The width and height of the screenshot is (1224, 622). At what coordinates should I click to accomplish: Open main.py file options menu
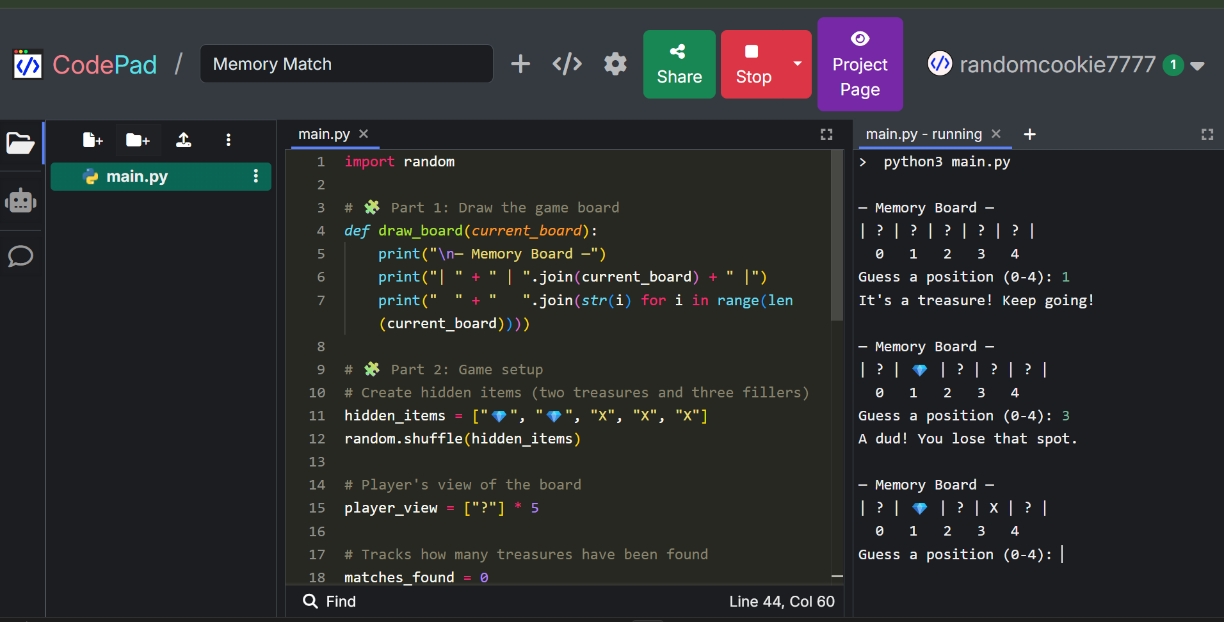(x=256, y=176)
